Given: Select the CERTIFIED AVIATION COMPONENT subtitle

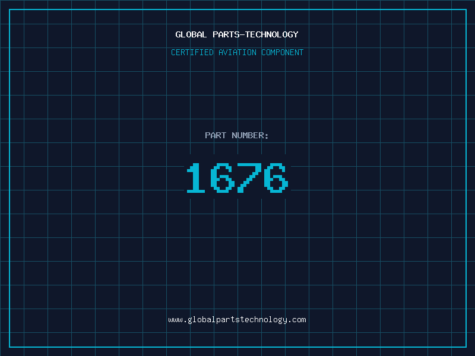Looking at the screenshot, I should pos(237,52).
